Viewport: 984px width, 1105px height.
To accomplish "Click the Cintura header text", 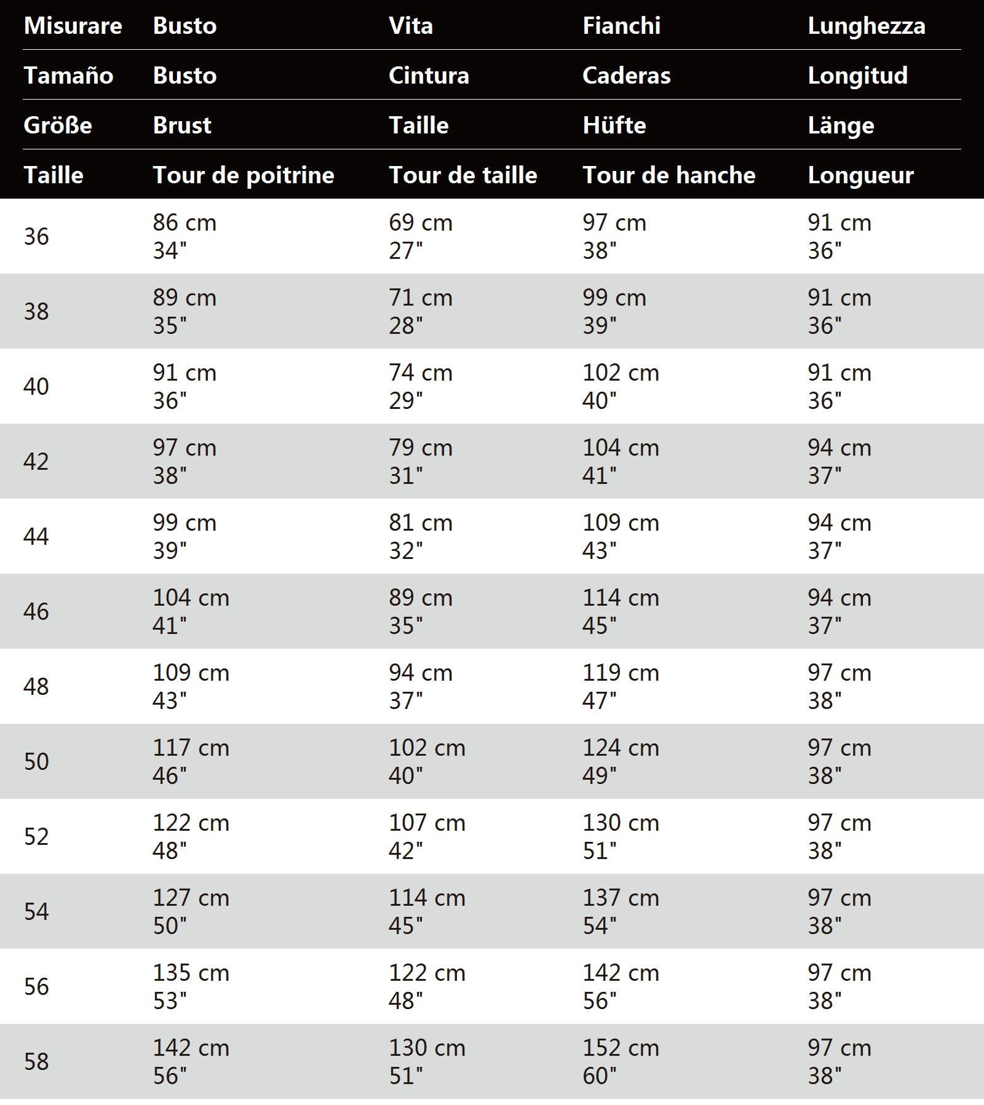I will click(x=429, y=76).
